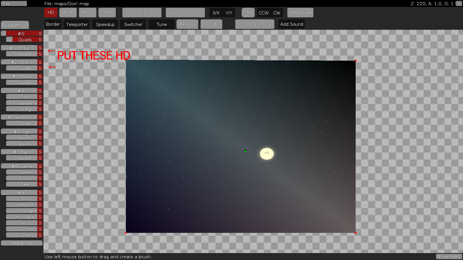The height and width of the screenshot is (260, 463).
Task: Enable Proof mode in the toolbar
Action: (87, 12)
